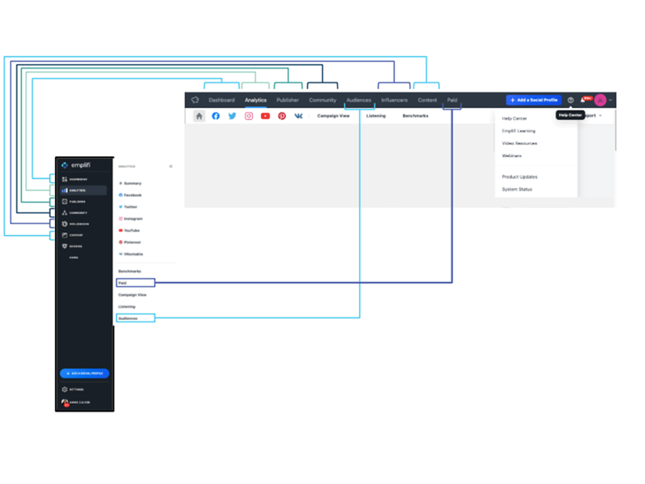
Task: Choose Webinars in the help menu
Action: click(x=512, y=155)
